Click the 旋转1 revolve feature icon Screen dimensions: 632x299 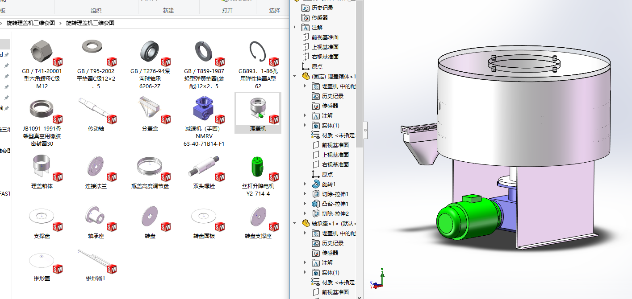(x=316, y=184)
